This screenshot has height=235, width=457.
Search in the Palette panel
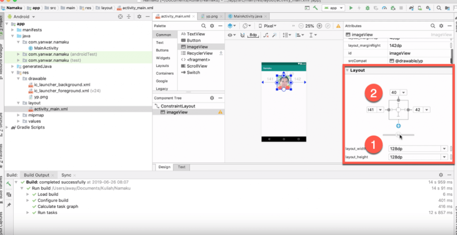204,26
